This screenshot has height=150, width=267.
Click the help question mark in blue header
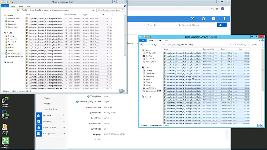click(214, 19)
